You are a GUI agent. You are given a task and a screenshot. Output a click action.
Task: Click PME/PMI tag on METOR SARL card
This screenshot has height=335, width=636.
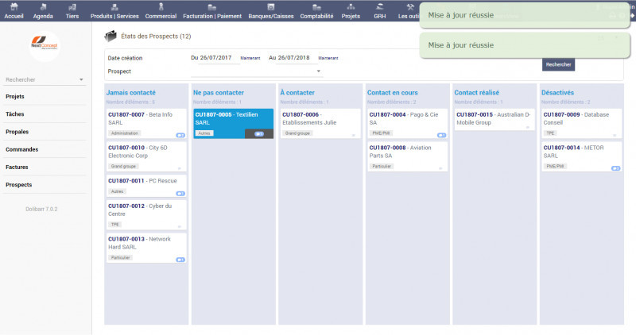pos(555,167)
